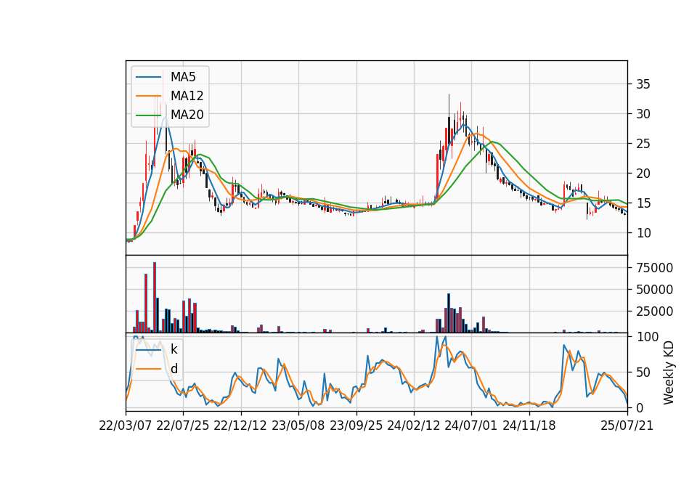Click the blue MA5 legend line sample

pos(148,77)
